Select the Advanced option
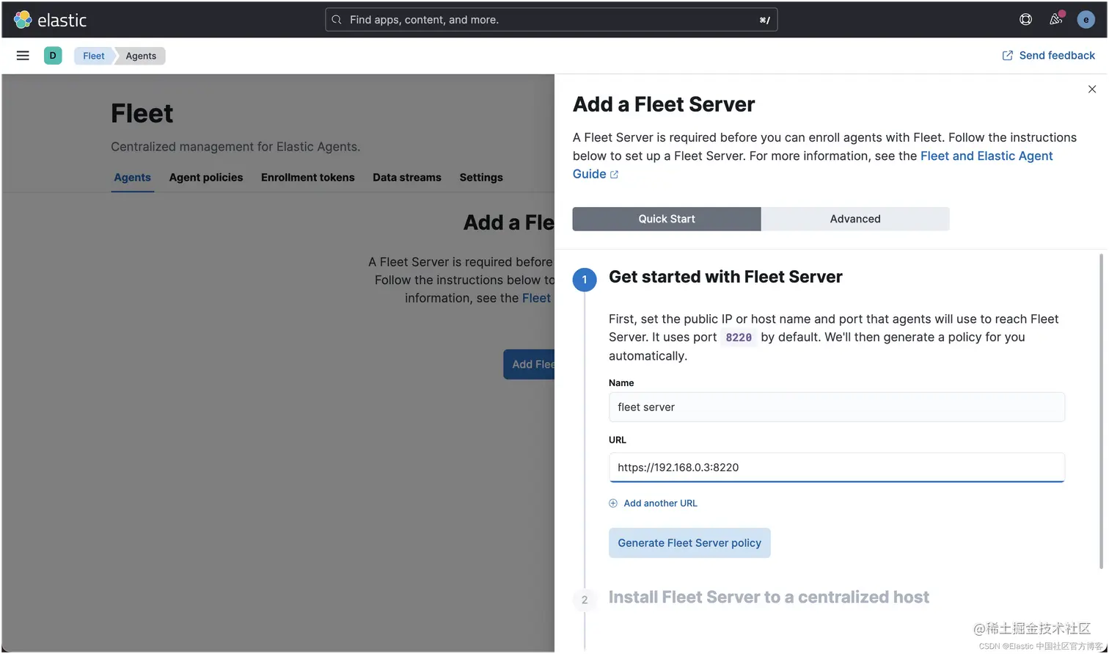The height and width of the screenshot is (654, 1109). coord(855,219)
